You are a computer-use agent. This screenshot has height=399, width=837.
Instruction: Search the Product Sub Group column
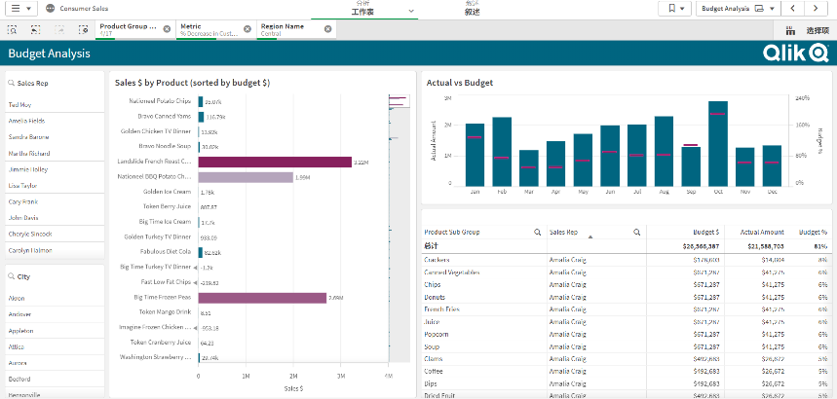click(x=538, y=232)
